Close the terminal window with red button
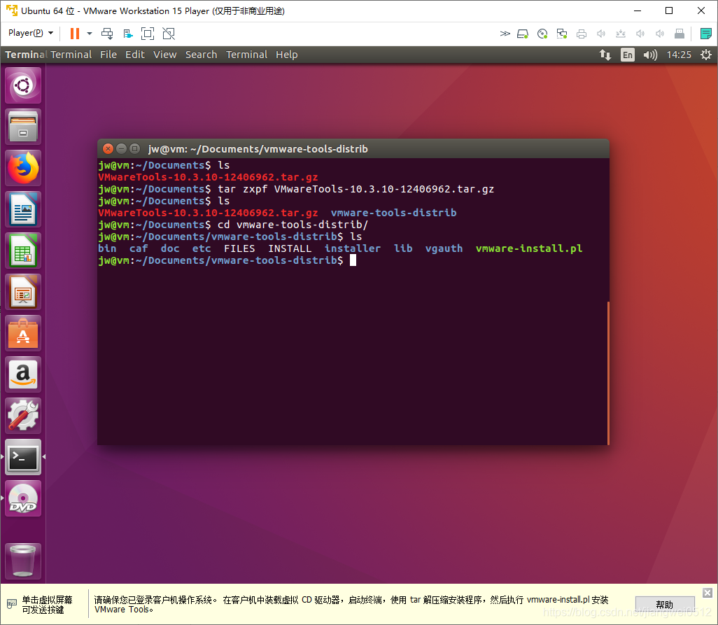Viewport: 718px width, 625px height. coord(108,149)
